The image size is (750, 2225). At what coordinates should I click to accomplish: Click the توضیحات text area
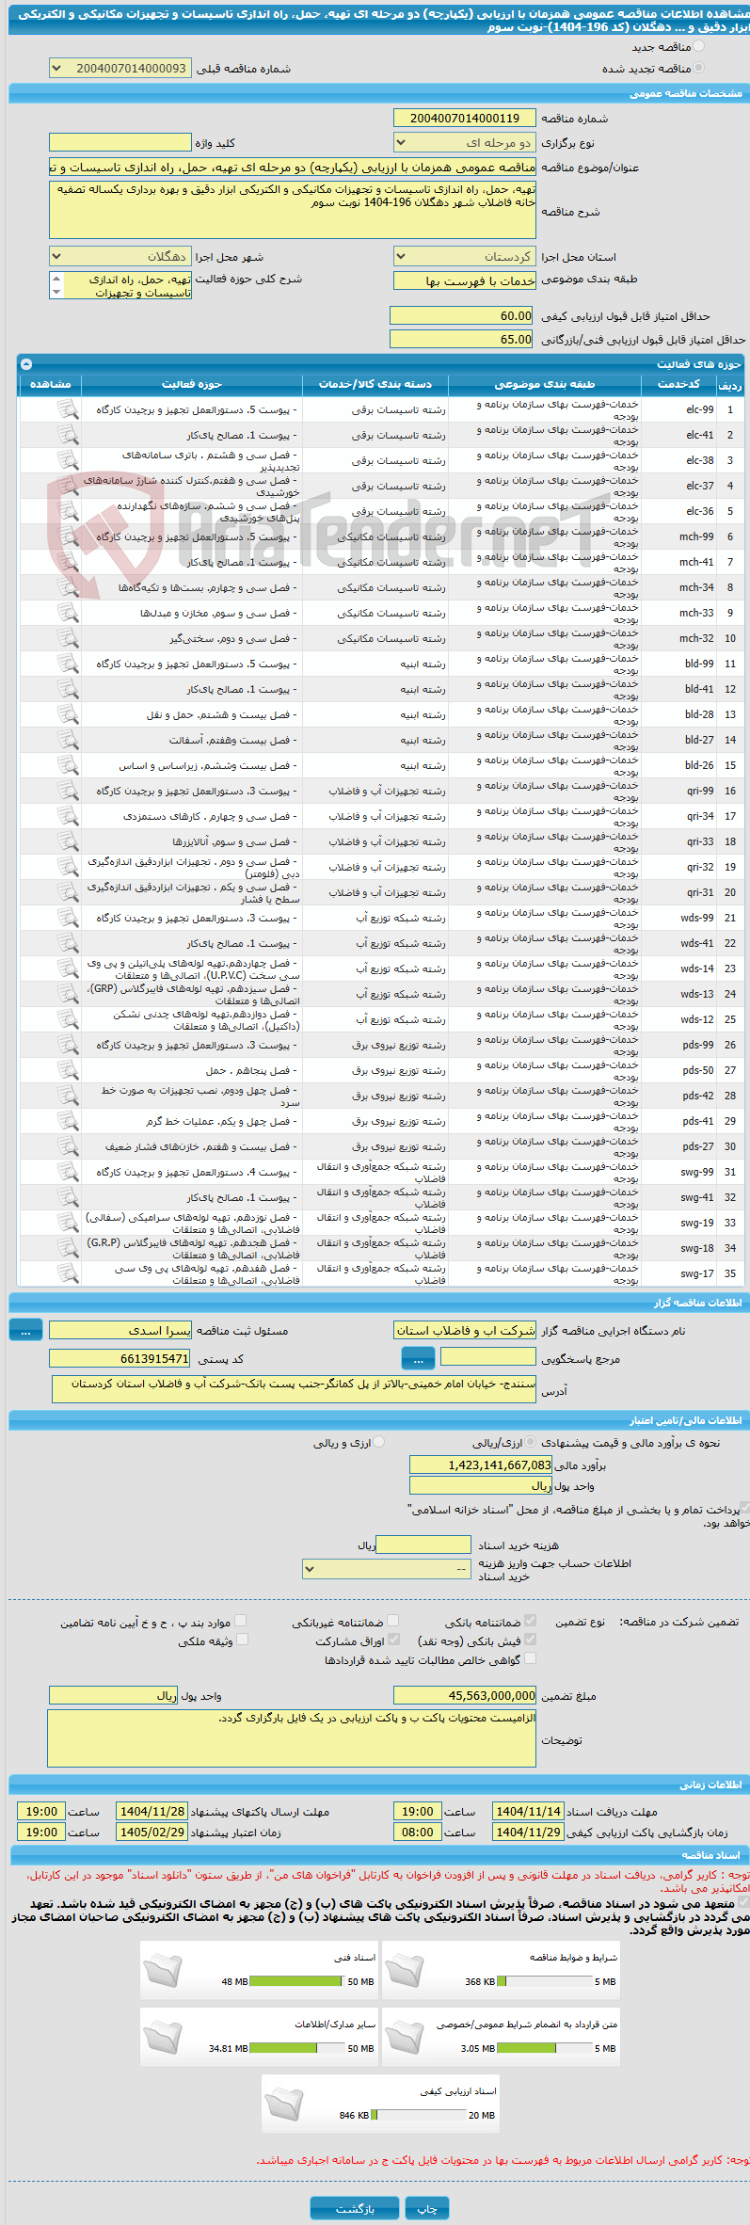click(x=291, y=1738)
